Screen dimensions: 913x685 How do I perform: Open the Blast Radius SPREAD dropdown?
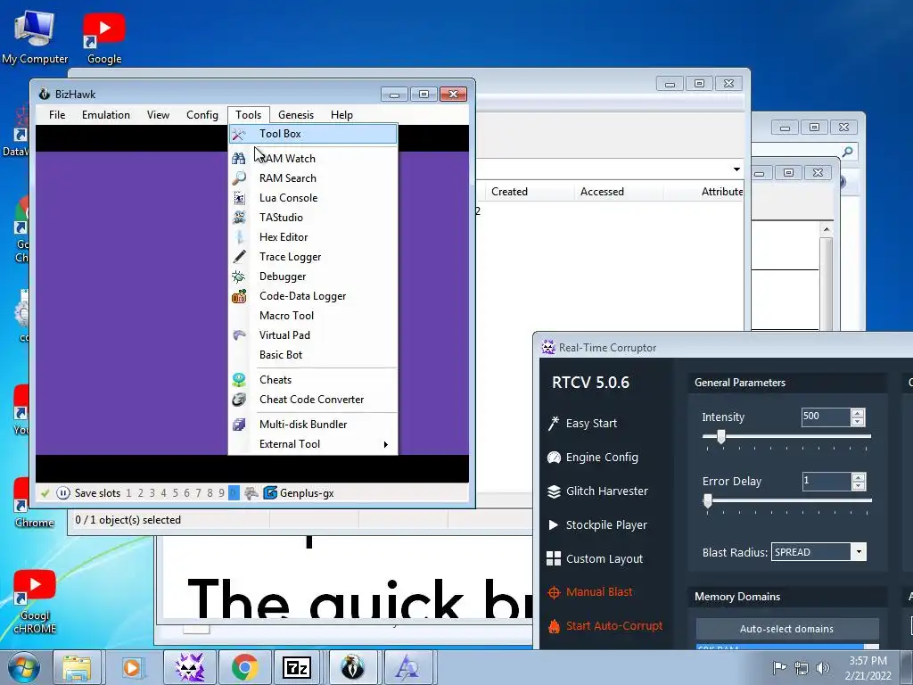(859, 552)
